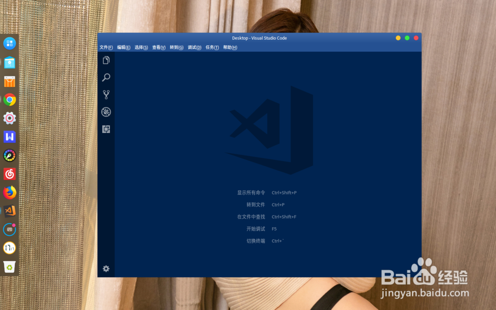The image size is (496, 310).
Task: Open the color picker app in the dock
Action: 9,155
